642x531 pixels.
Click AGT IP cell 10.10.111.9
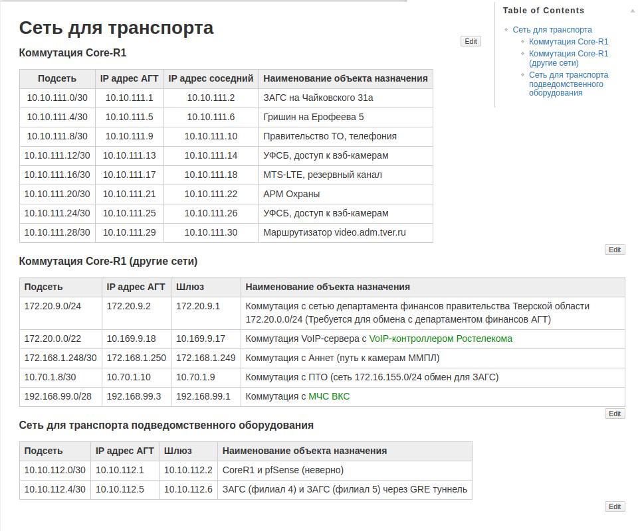[130, 137]
